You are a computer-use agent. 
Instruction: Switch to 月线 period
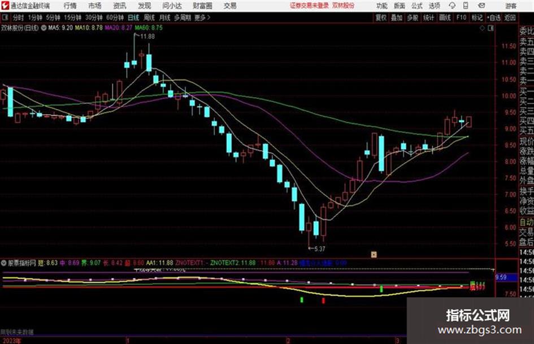[x=164, y=18]
